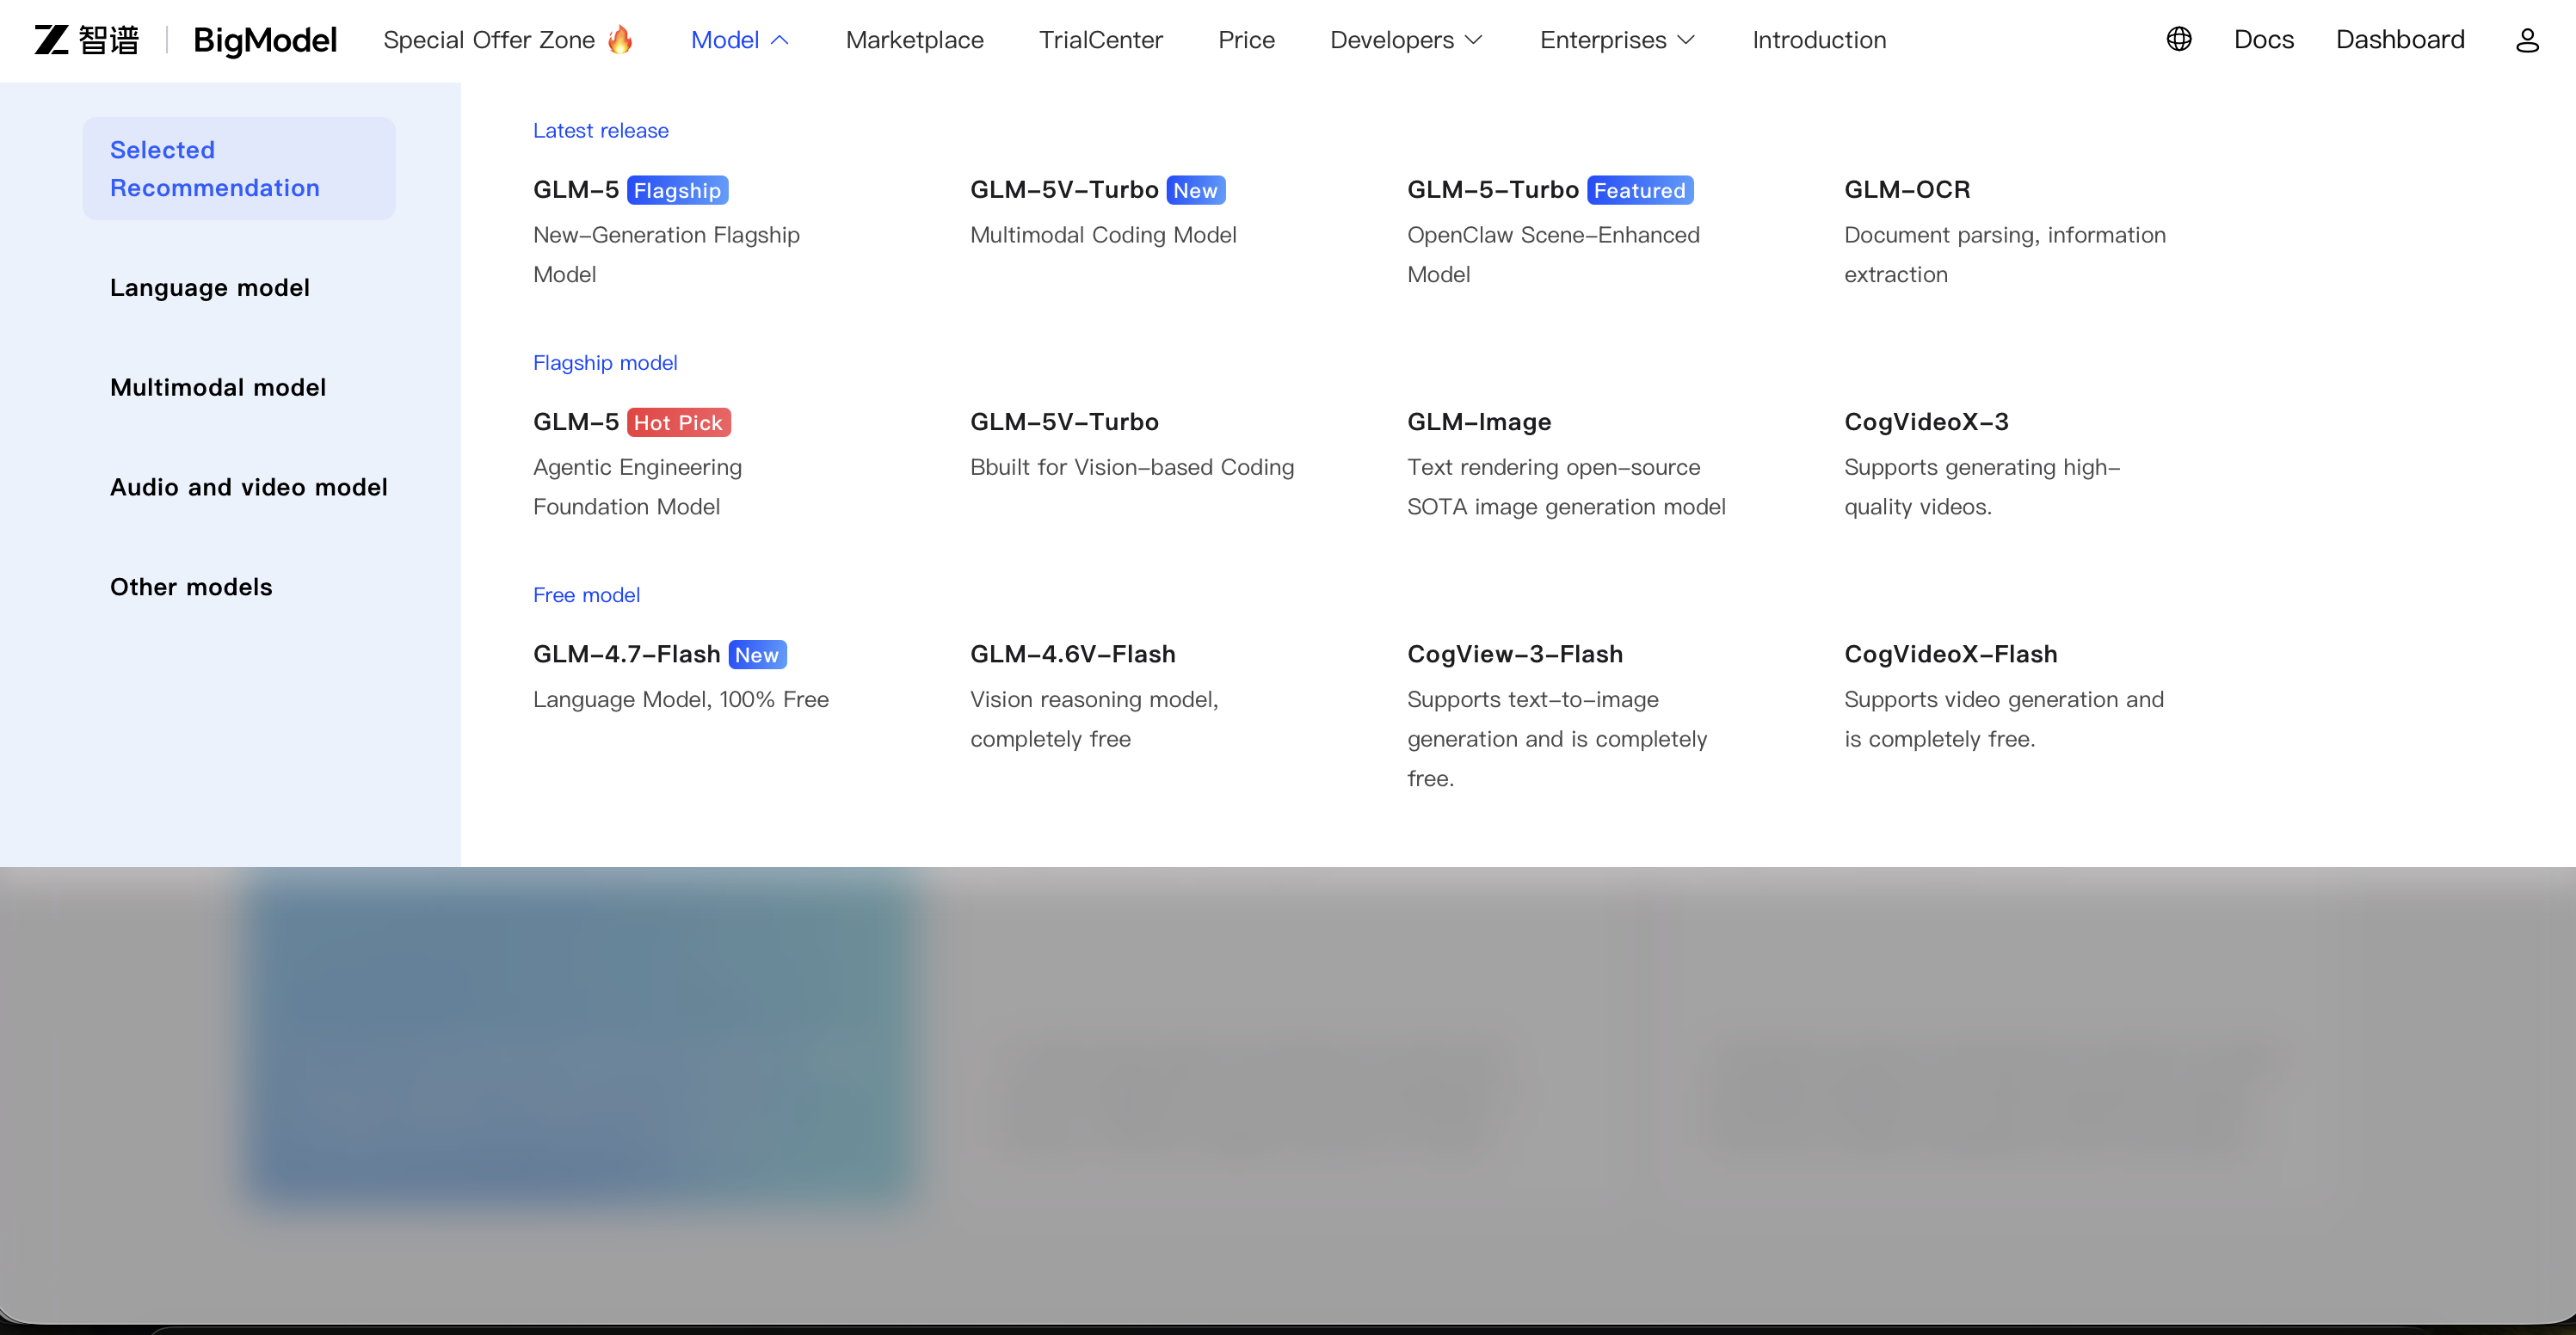The width and height of the screenshot is (2576, 1335).
Task: Click the 'Flagship model' section heading
Action: pos(605,363)
